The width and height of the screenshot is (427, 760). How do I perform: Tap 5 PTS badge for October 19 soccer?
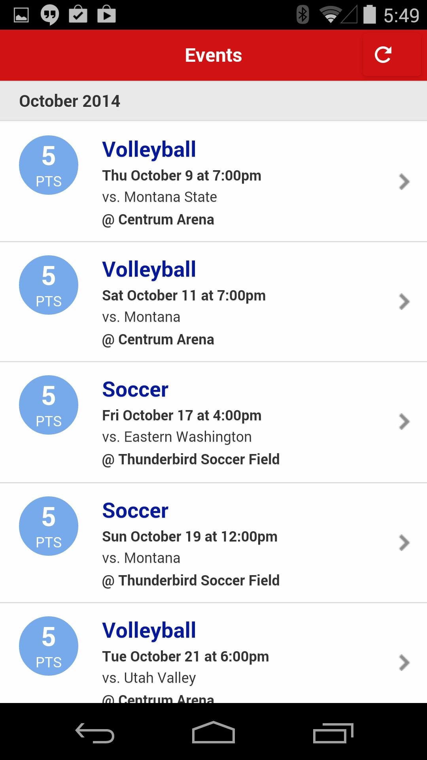tap(49, 526)
